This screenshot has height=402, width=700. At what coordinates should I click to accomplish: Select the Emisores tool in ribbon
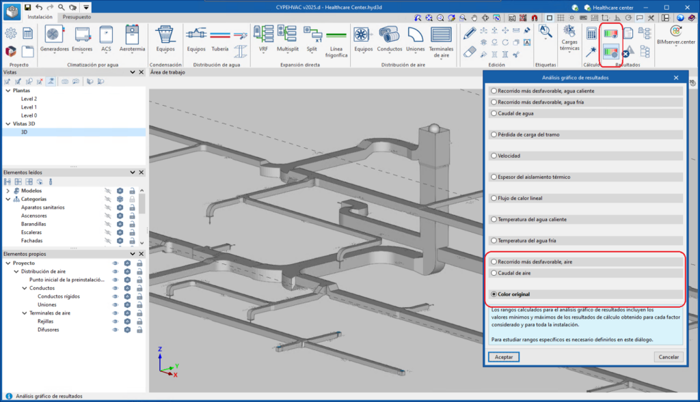(83, 35)
